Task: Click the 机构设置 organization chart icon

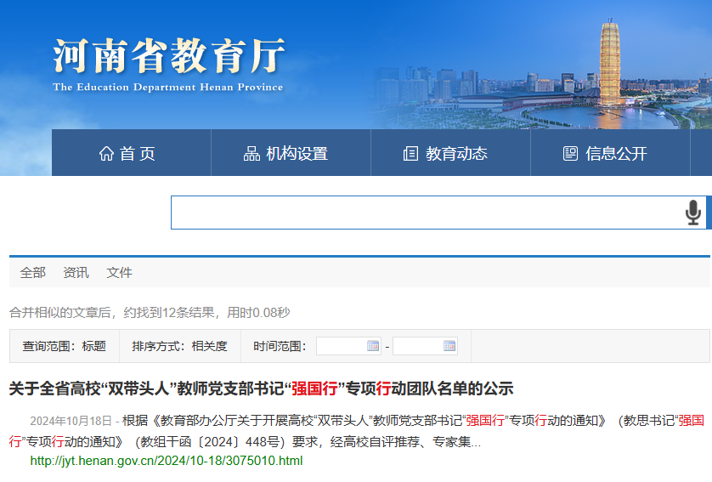Action: 251,154
